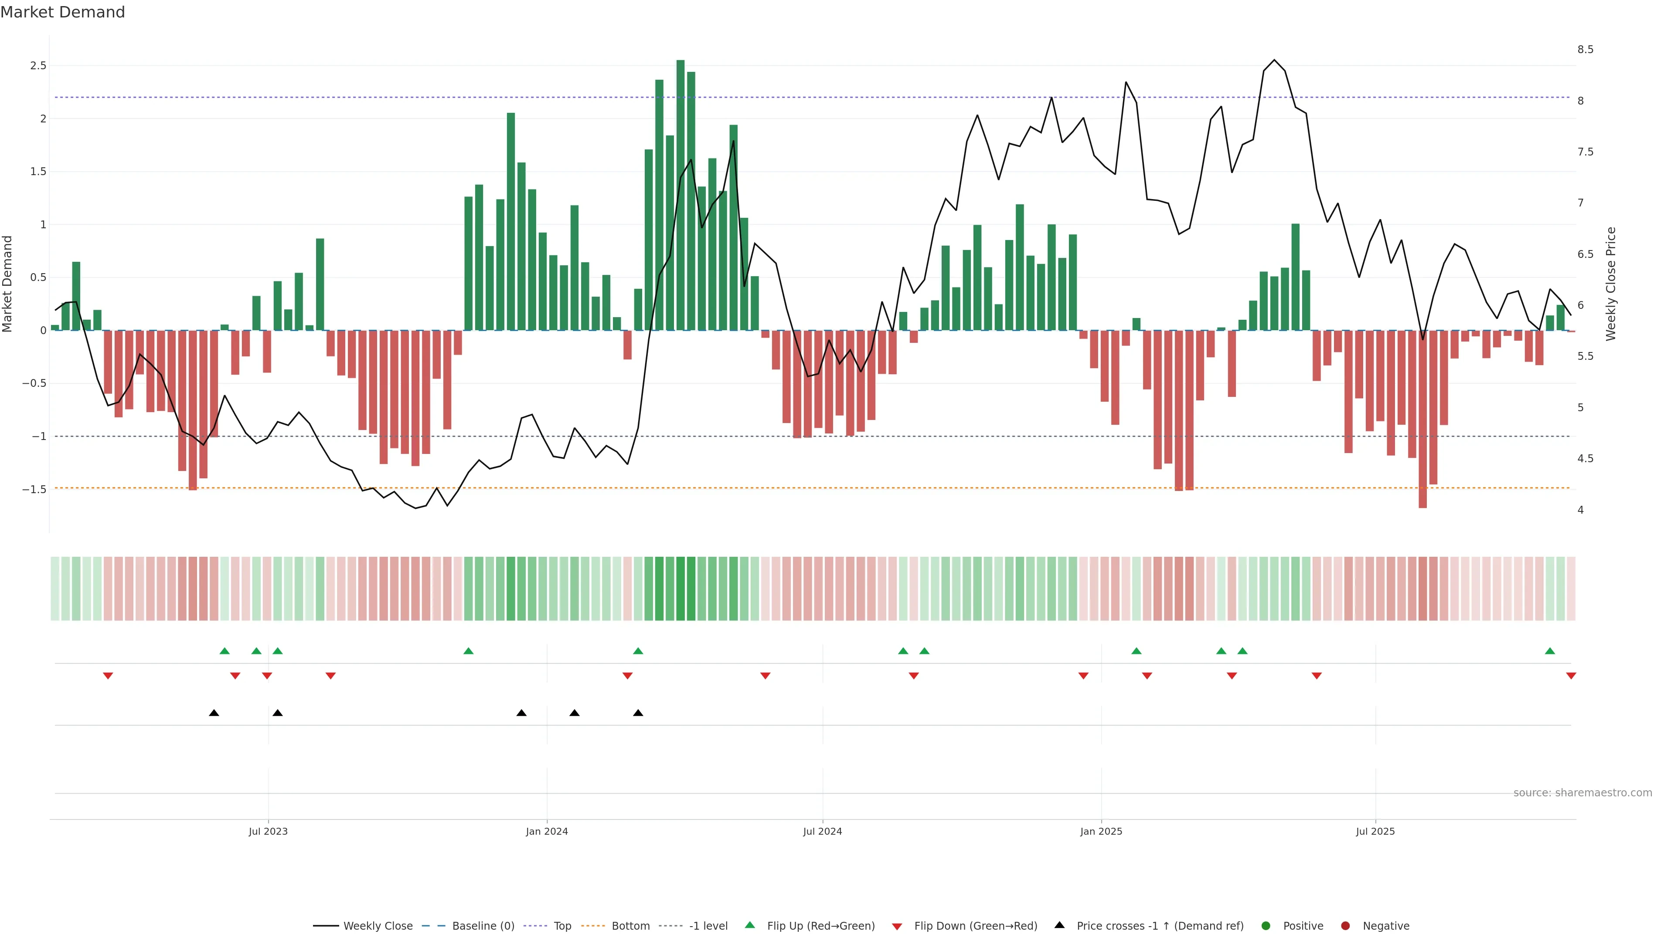This screenshot has width=1674, height=941.
Task: Toggle the Baseline (0) legend entry
Action: pyautogui.click(x=483, y=925)
